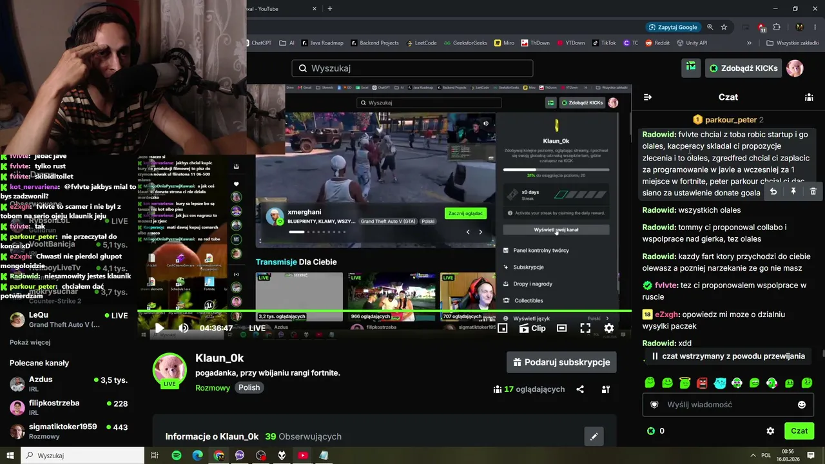The image size is (825, 464).
Task: Open sigmatiktoker1959 recommended channel
Action: [69, 431]
